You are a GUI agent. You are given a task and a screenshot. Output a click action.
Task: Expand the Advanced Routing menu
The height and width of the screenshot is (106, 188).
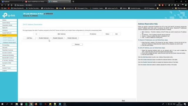coord(9,55)
